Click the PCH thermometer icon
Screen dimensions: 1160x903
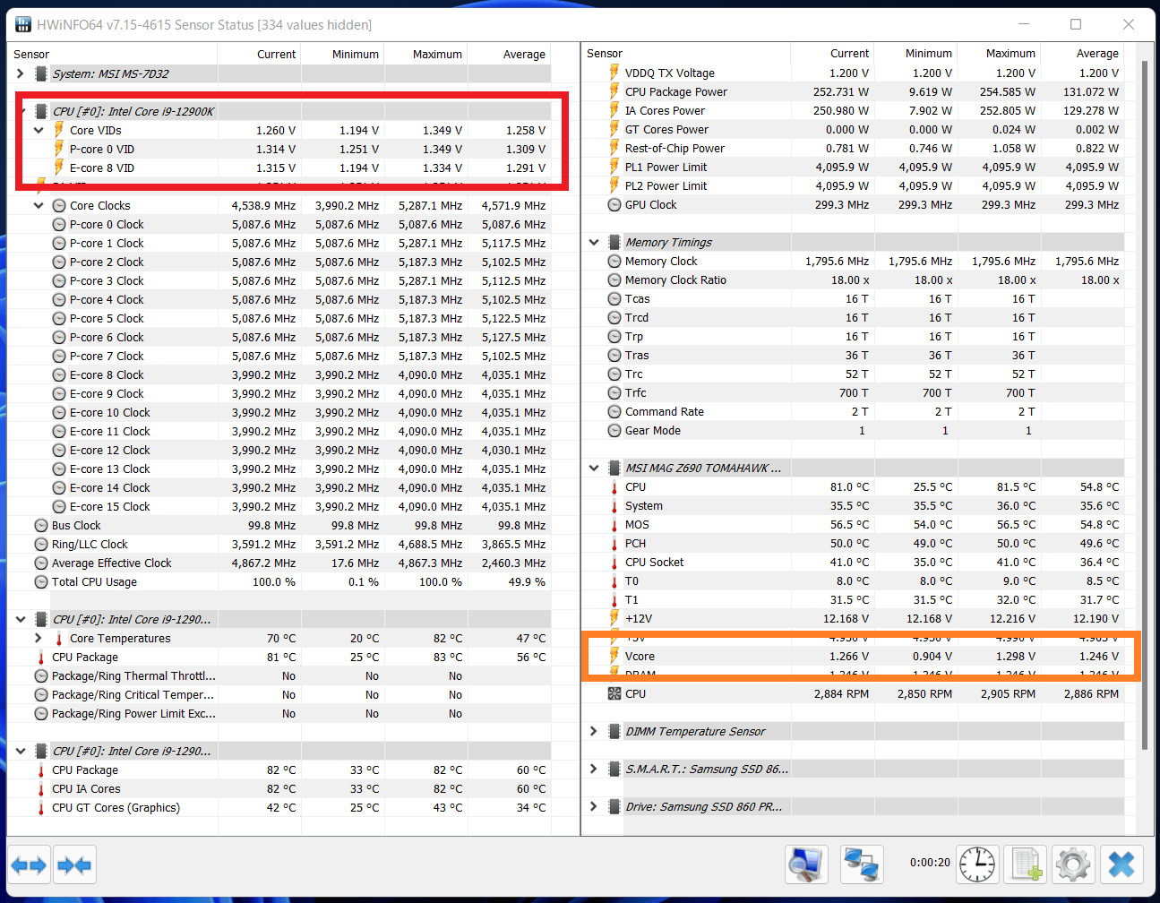(614, 543)
